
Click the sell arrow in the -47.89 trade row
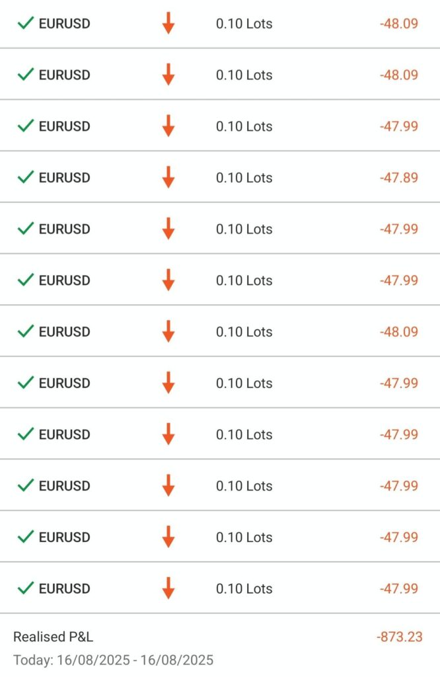click(x=168, y=177)
